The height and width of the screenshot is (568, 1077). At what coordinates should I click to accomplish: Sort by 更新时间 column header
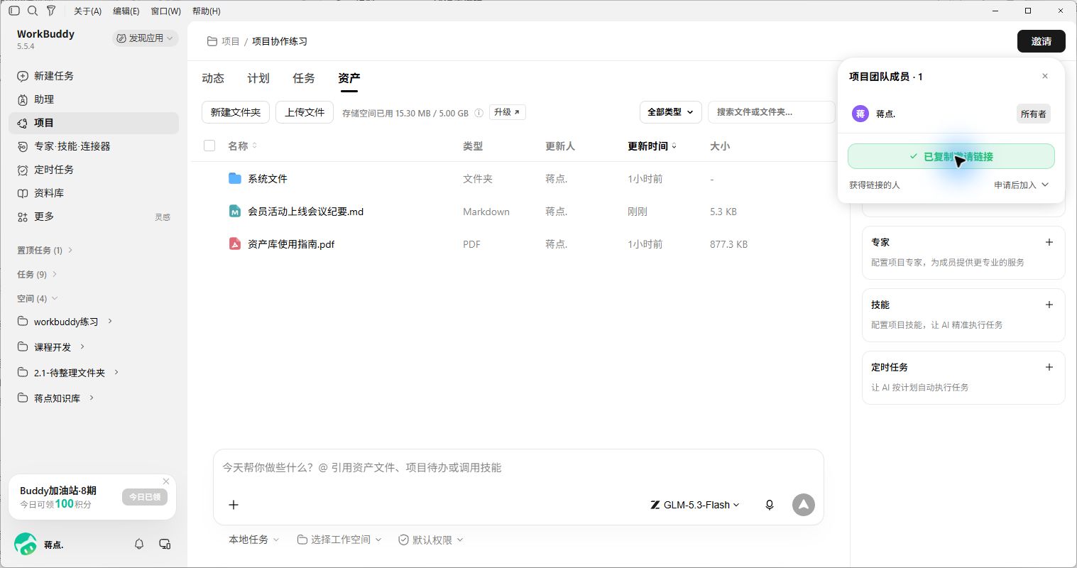click(x=652, y=146)
